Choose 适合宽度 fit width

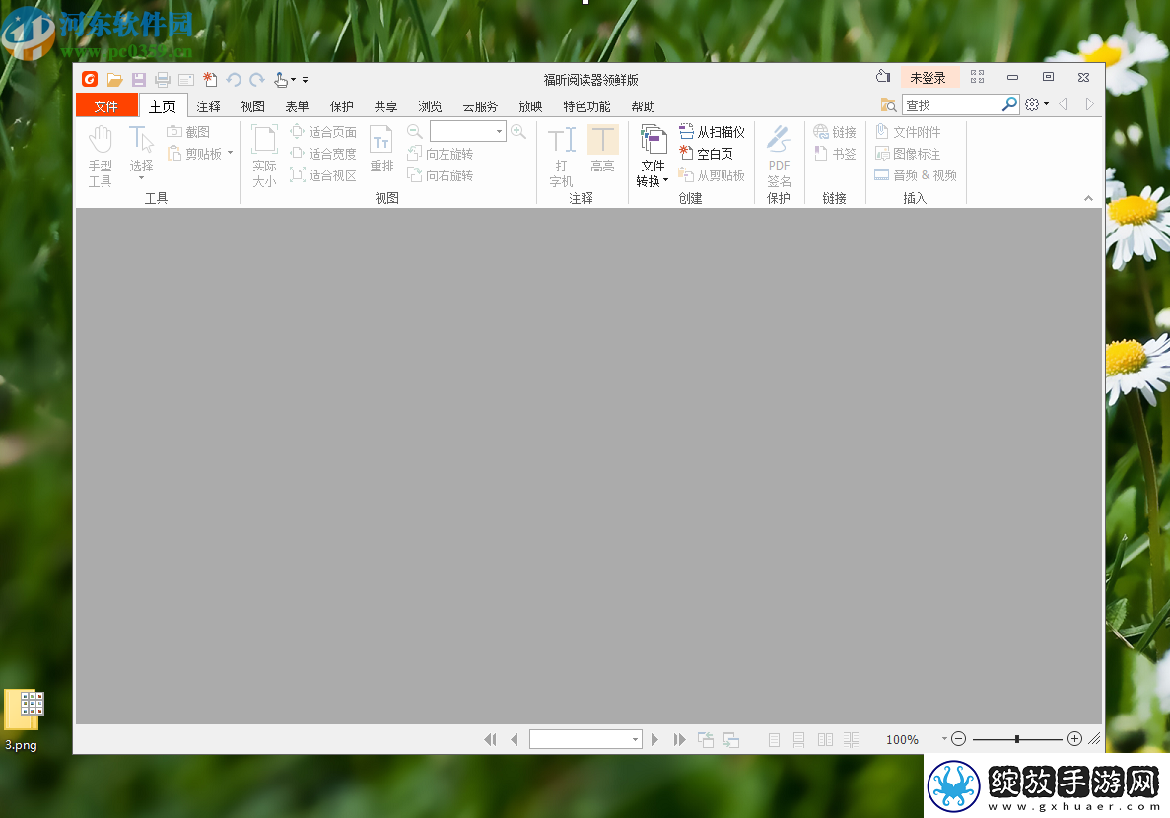point(323,154)
